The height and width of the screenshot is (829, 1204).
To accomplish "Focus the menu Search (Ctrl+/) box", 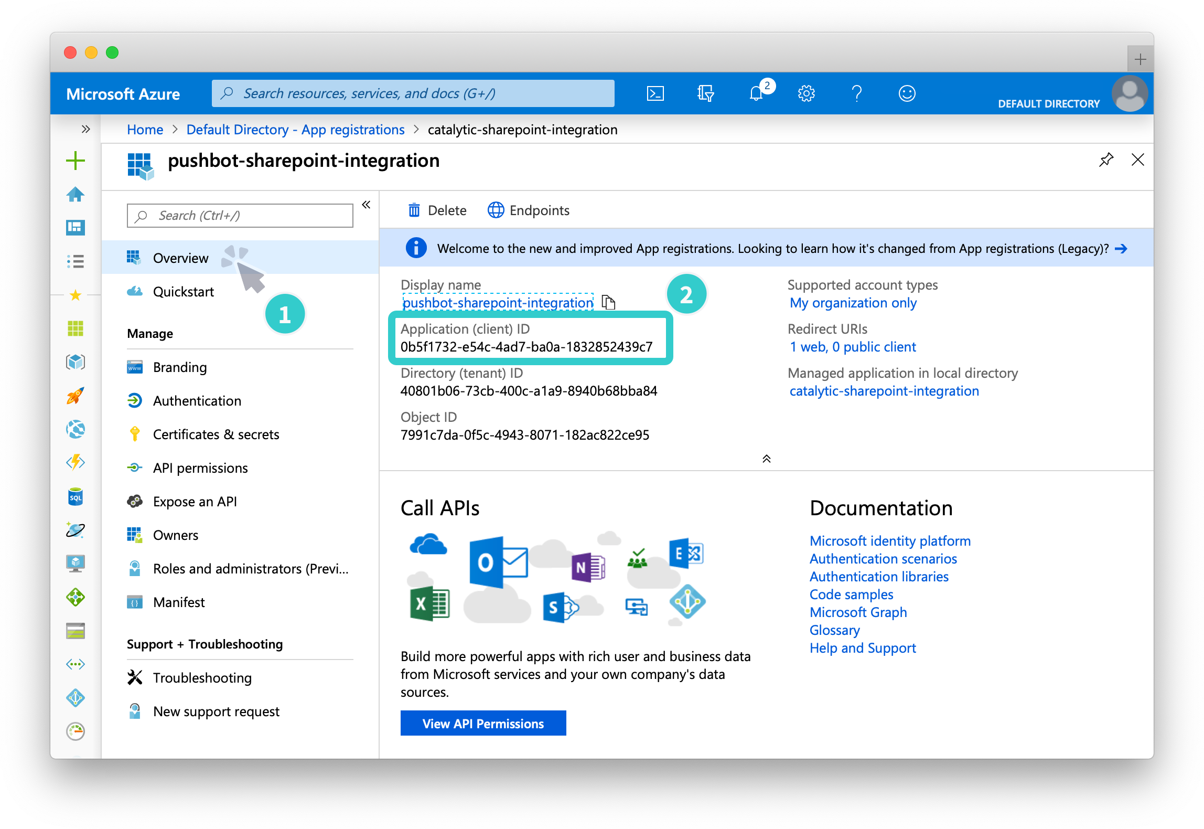I will [x=240, y=215].
